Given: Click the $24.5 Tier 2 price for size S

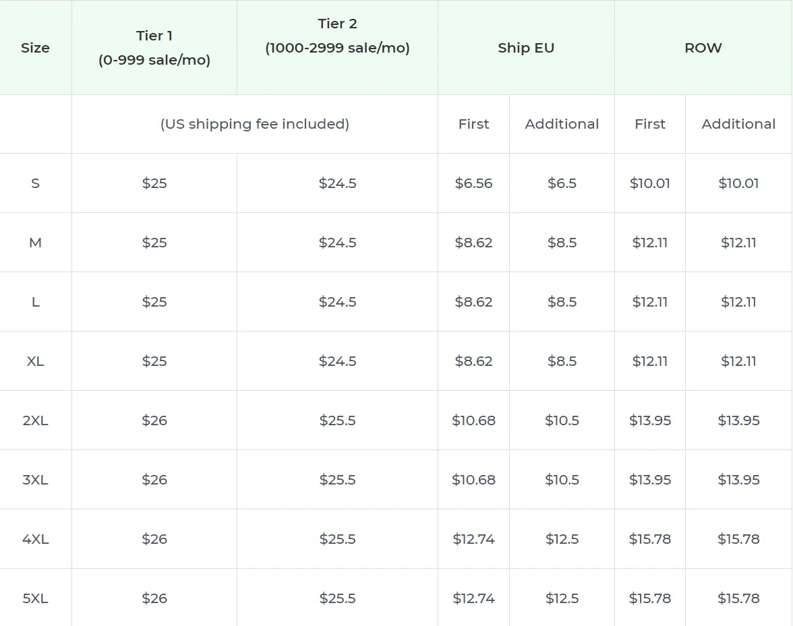Looking at the screenshot, I should 337,183.
